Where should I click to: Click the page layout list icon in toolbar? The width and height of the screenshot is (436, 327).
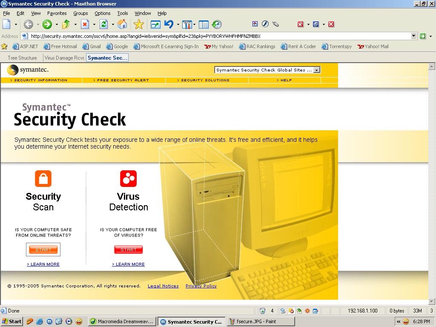tap(204, 24)
